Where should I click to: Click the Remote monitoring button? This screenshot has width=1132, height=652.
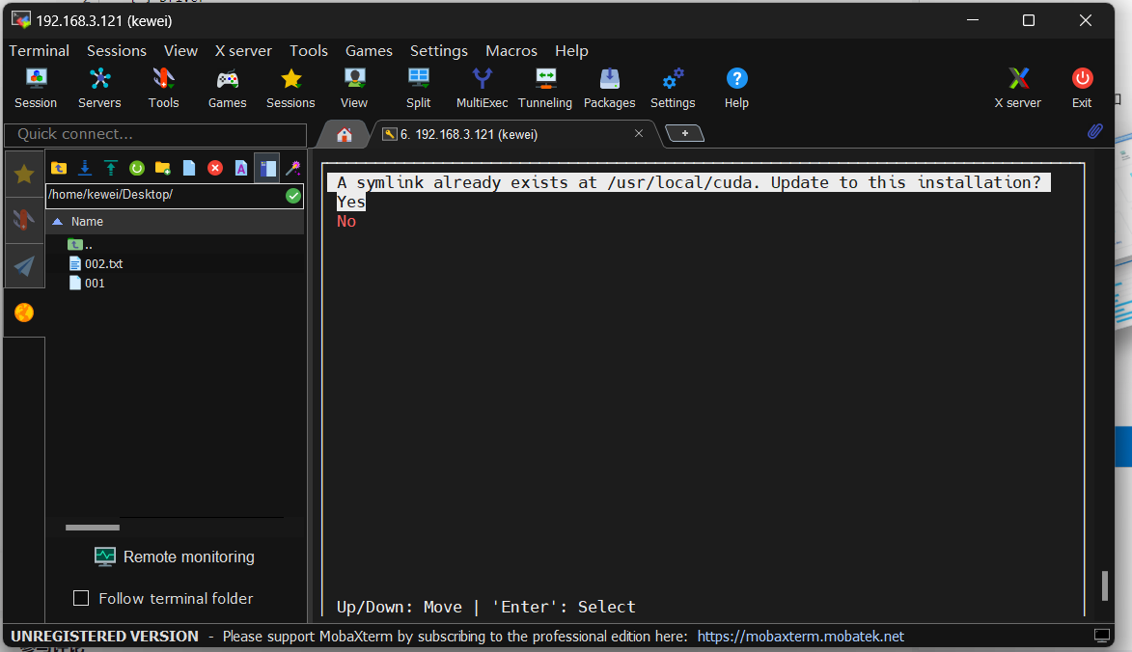175,557
